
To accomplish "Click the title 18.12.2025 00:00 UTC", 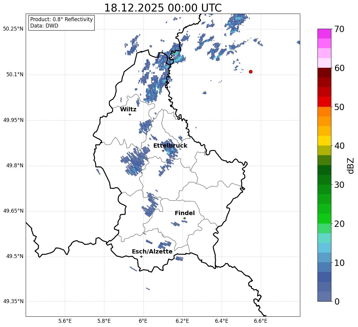I will pos(163,8).
